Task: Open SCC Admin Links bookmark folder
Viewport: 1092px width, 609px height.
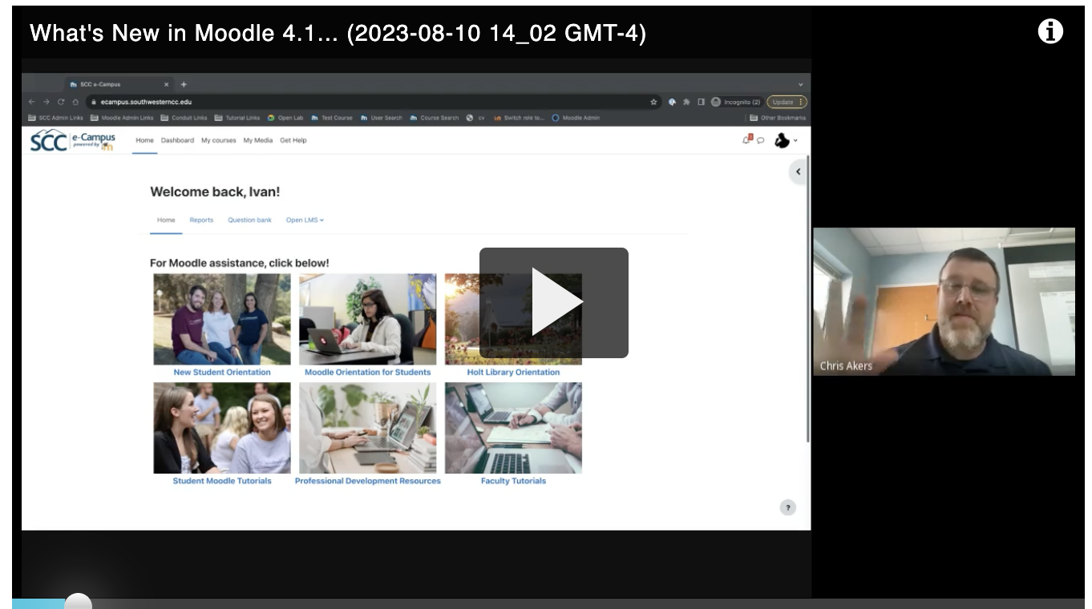Action: [55, 118]
